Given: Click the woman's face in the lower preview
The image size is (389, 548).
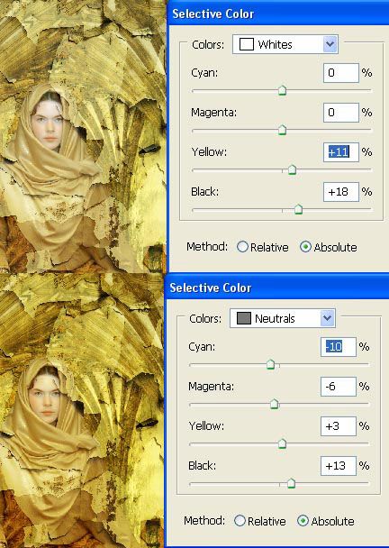Looking at the screenshot, I should coord(45,397).
